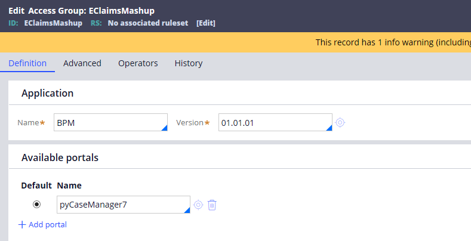
Task: Click the plus icon next to Add portal
Action: [22, 224]
